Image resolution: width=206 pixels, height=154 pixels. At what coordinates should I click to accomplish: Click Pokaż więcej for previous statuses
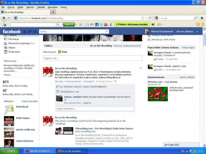pyautogui.click(x=188, y=48)
